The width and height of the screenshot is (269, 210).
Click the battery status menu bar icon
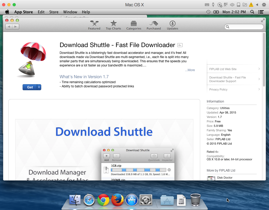(x=216, y=12)
